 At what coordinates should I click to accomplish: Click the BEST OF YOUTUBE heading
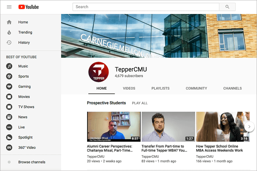tap(21, 57)
